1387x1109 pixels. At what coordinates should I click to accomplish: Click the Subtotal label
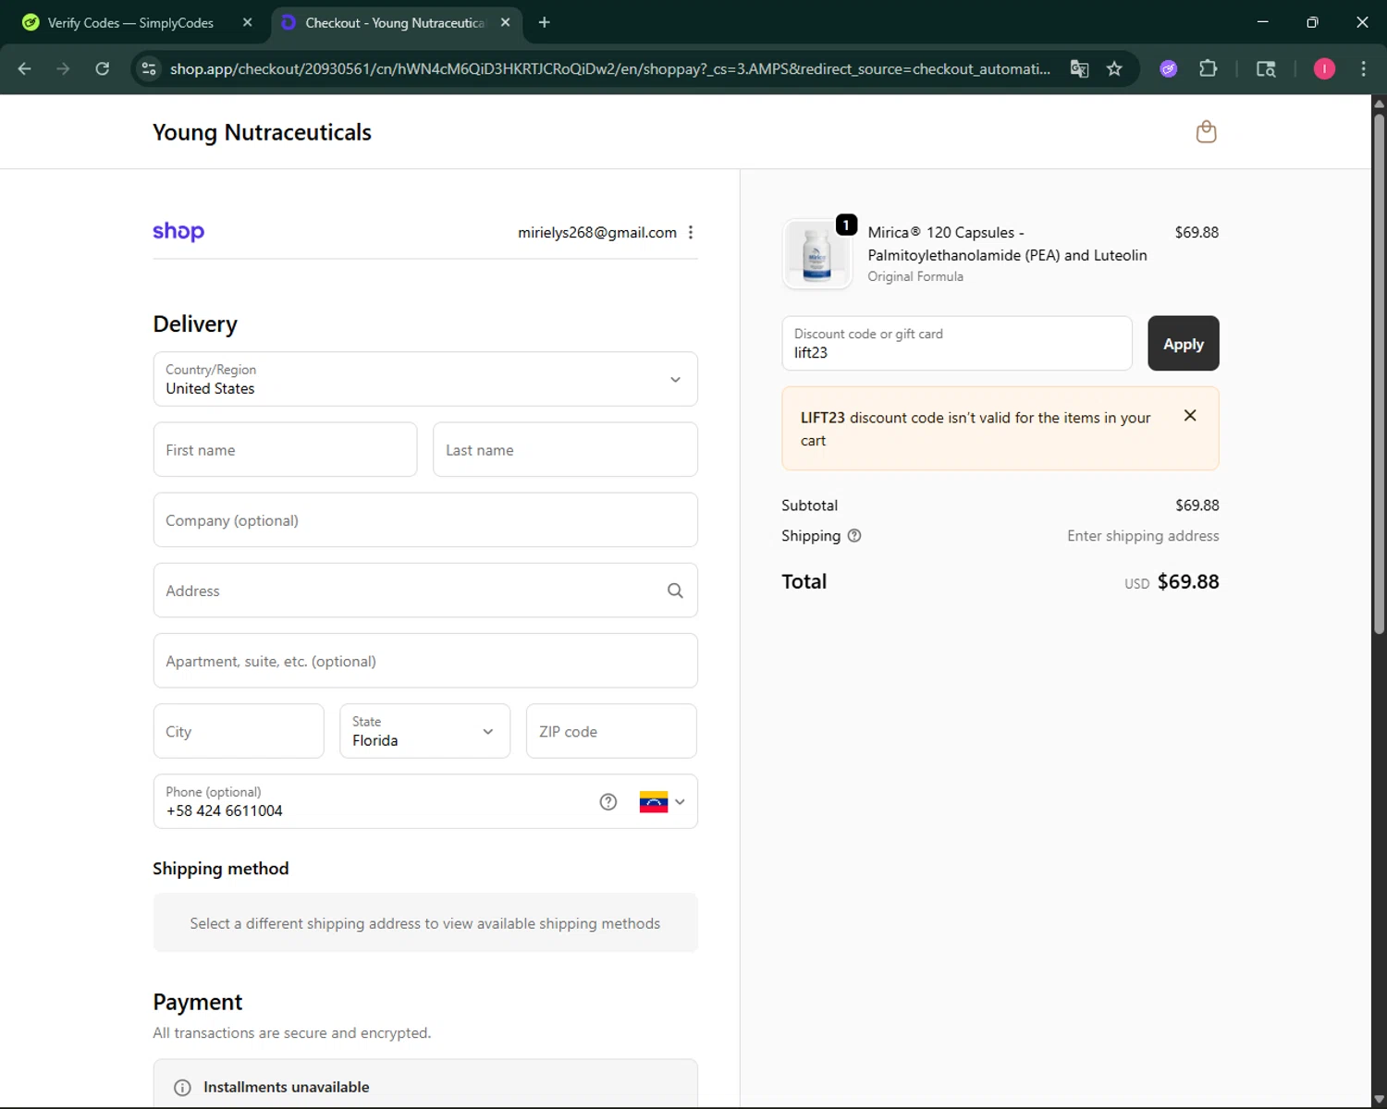(x=809, y=506)
